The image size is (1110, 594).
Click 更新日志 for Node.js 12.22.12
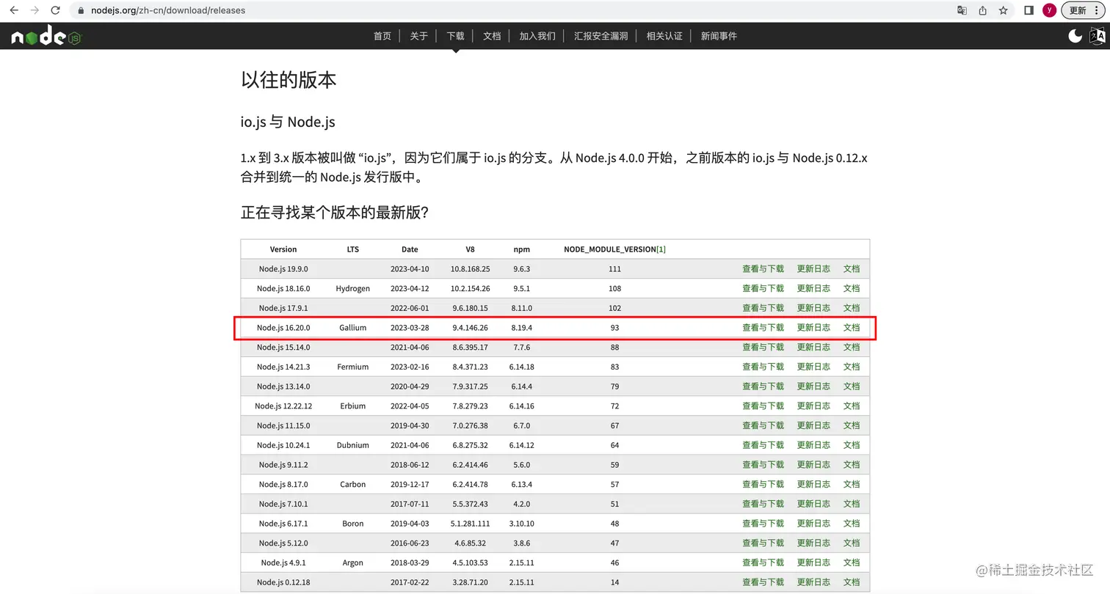pyautogui.click(x=813, y=406)
